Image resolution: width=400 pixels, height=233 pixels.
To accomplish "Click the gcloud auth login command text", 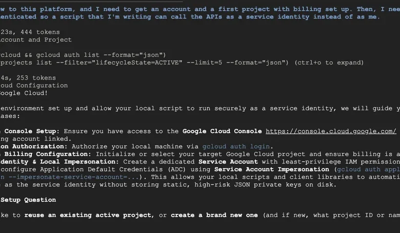I will 236,146.
